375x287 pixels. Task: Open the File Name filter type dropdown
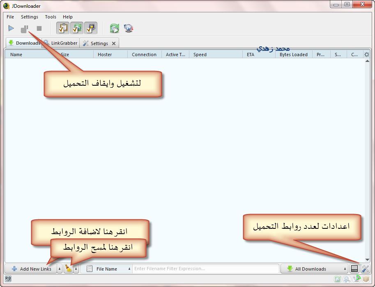[107, 269]
